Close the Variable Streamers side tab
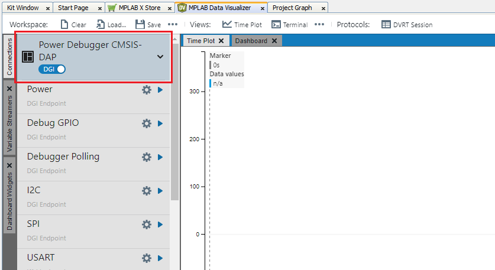This screenshot has height=270, width=495. [x=9, y=89]
